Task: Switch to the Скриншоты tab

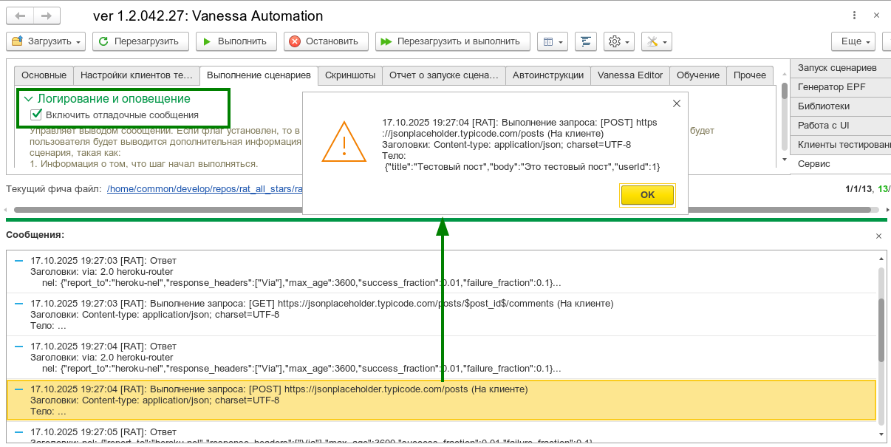Action: click(351, 75)
